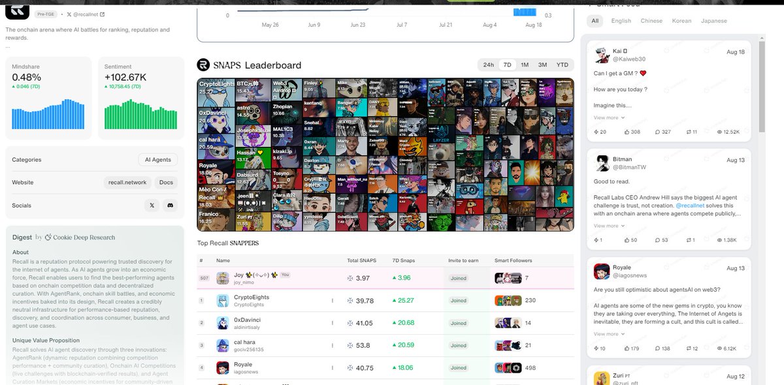784x385 pixels.
Task: Open the recall.network website link
Action: (127, 182)
